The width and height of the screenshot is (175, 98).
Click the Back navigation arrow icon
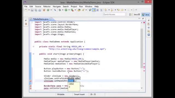(122, 10)
